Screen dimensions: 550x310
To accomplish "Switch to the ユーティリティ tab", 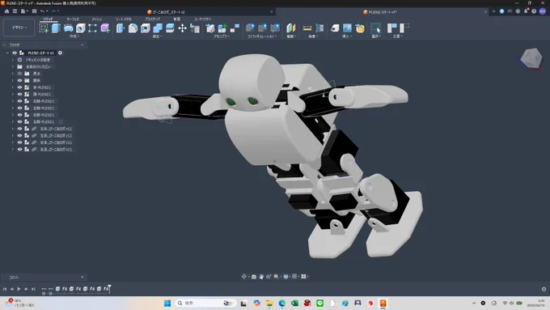I will (x=202, y=19).
